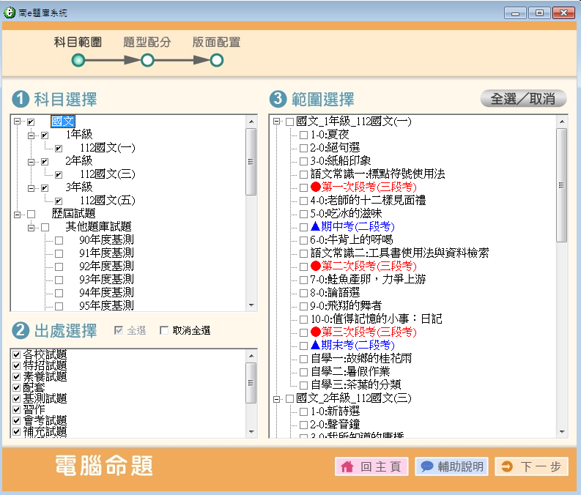Click the step circle under 題型配分
The width and height of the screenshot is (581, 495).
(x=147, y=61)
